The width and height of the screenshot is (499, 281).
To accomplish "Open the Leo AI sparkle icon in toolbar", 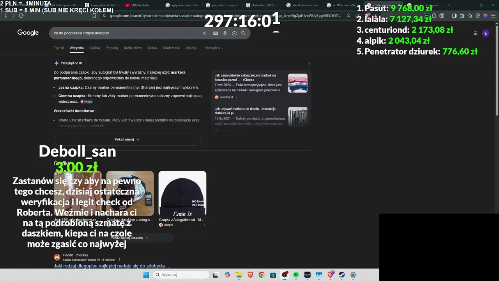I will pyautogui.click(x=470, y=16).
